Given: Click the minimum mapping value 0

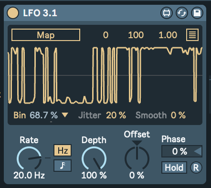Looking at the screenshot, I should [x=105, y=35].
